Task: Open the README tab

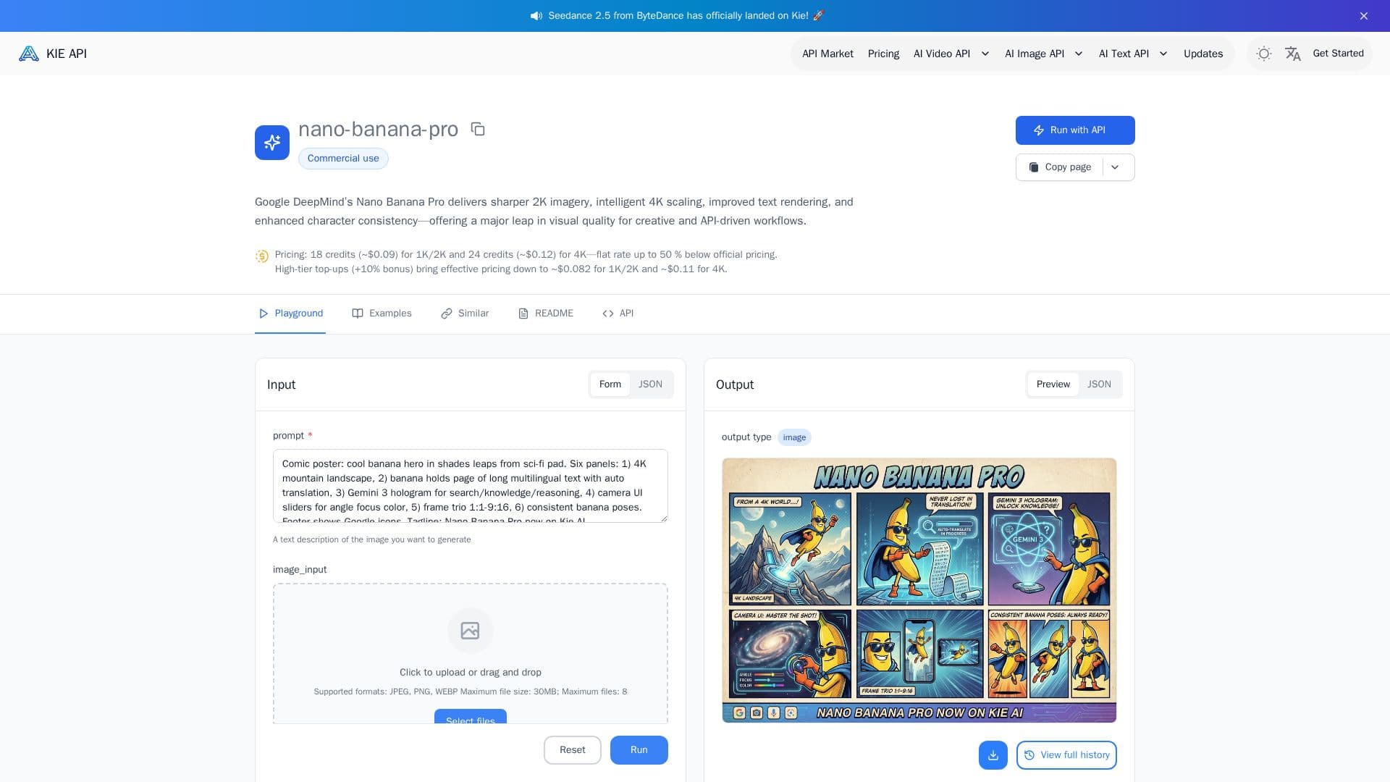Action: coord(546,314)
